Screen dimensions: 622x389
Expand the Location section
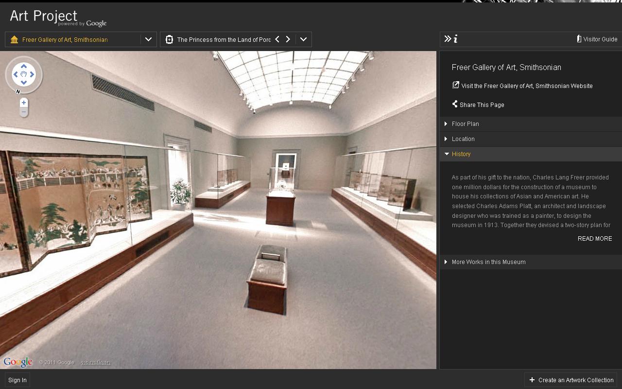tap(531, 139)
